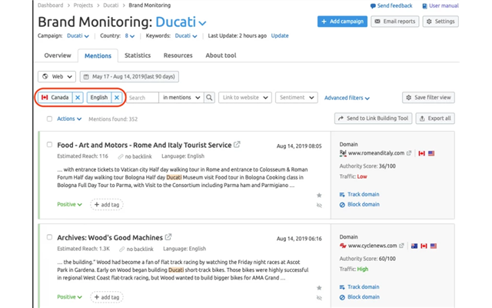Switch to the Statistics tab

[x=138, y=55]
